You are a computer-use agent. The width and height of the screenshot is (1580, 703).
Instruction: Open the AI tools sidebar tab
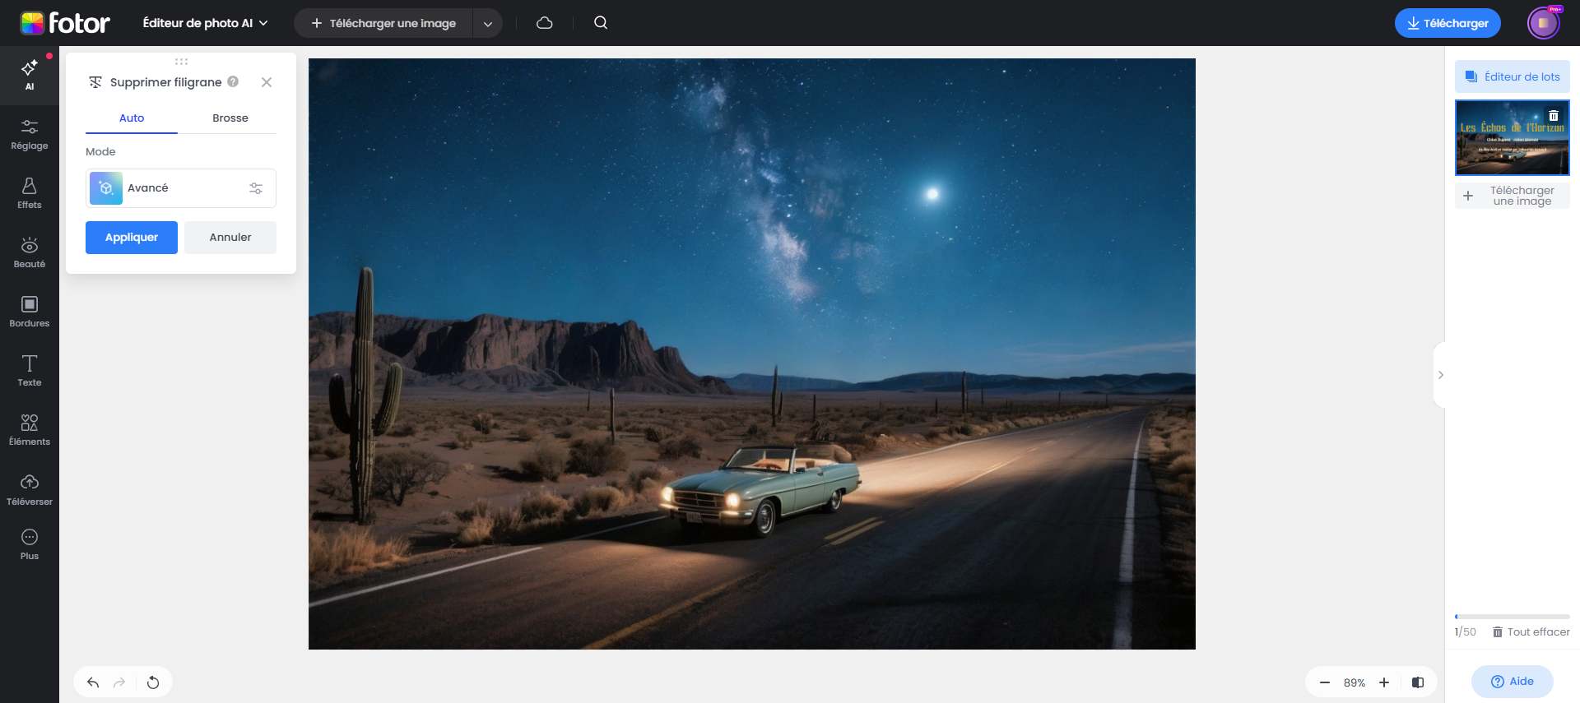point(30,75)
